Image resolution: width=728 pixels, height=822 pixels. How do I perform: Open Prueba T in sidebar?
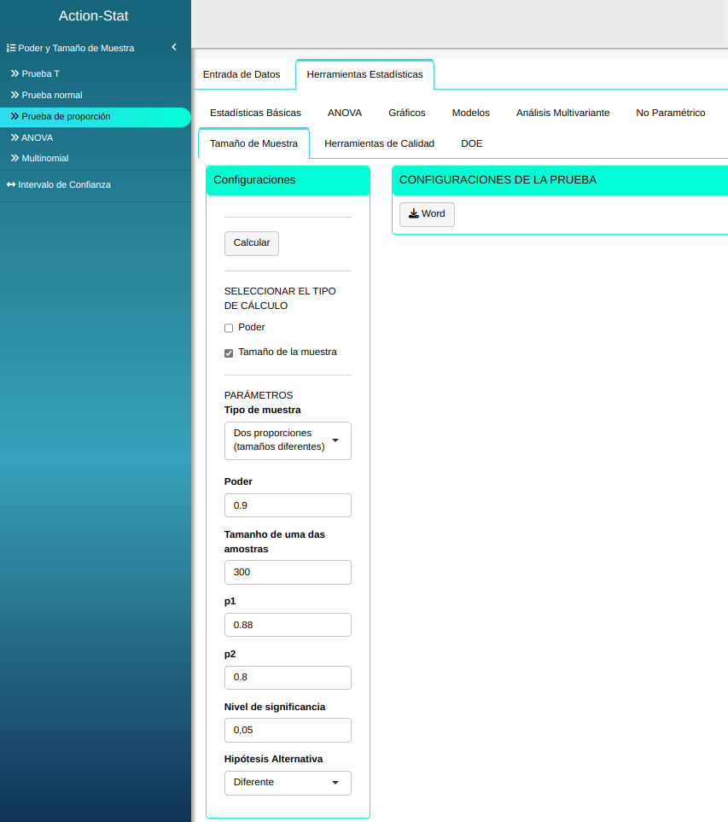[40, 73]
